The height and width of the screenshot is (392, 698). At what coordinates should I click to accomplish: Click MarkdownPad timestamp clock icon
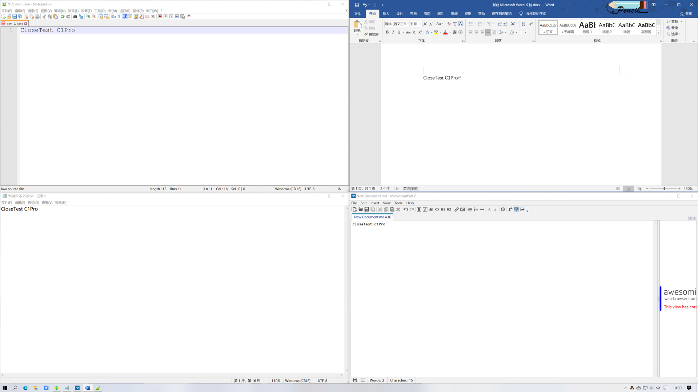pos(503,209)
